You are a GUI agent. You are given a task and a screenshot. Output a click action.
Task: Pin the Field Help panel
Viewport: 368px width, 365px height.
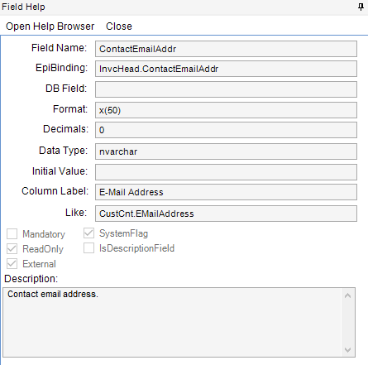(361, 7)
